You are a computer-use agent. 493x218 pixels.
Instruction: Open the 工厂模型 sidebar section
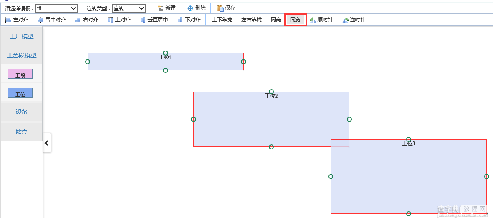[x=21, y=36]
